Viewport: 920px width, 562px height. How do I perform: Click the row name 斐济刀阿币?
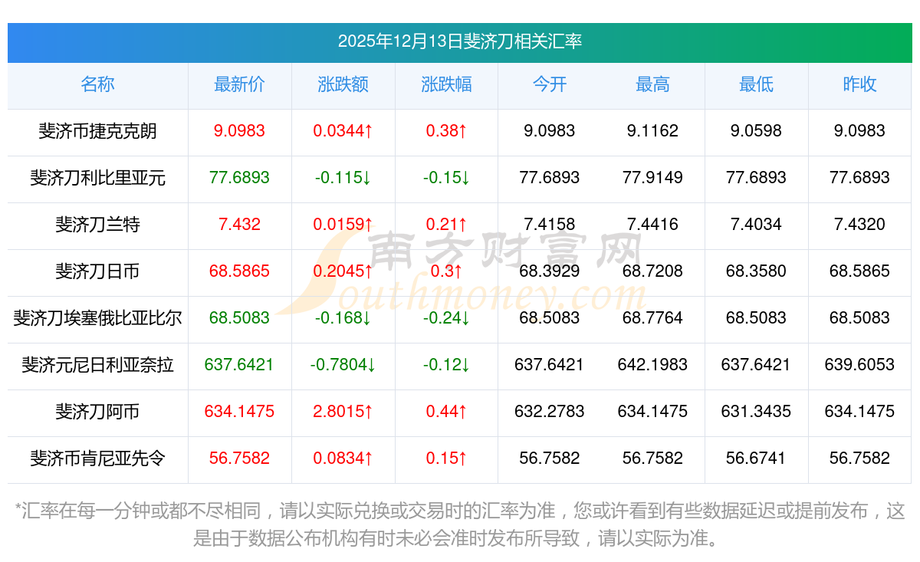coord(97,412)
